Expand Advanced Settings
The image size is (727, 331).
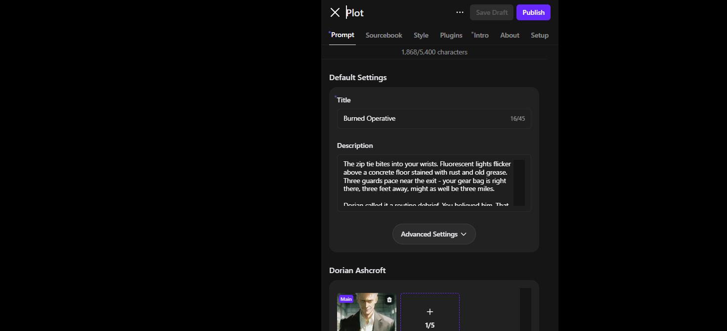434,234
